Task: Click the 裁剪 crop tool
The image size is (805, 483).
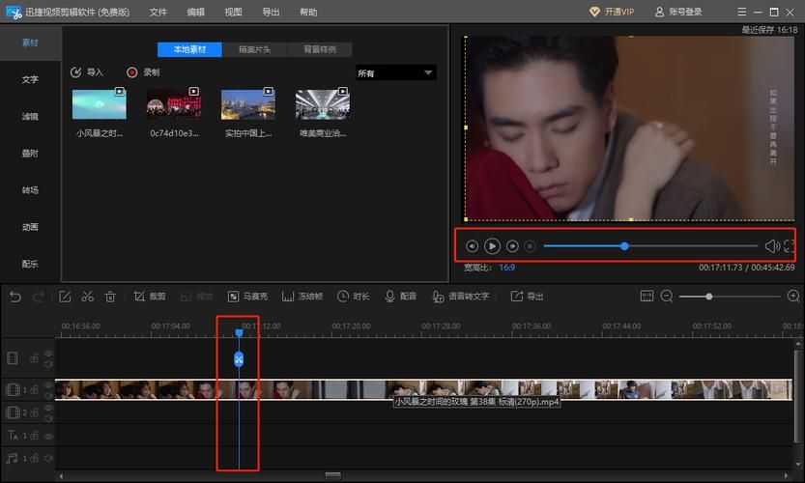Action: pos(150,297)
